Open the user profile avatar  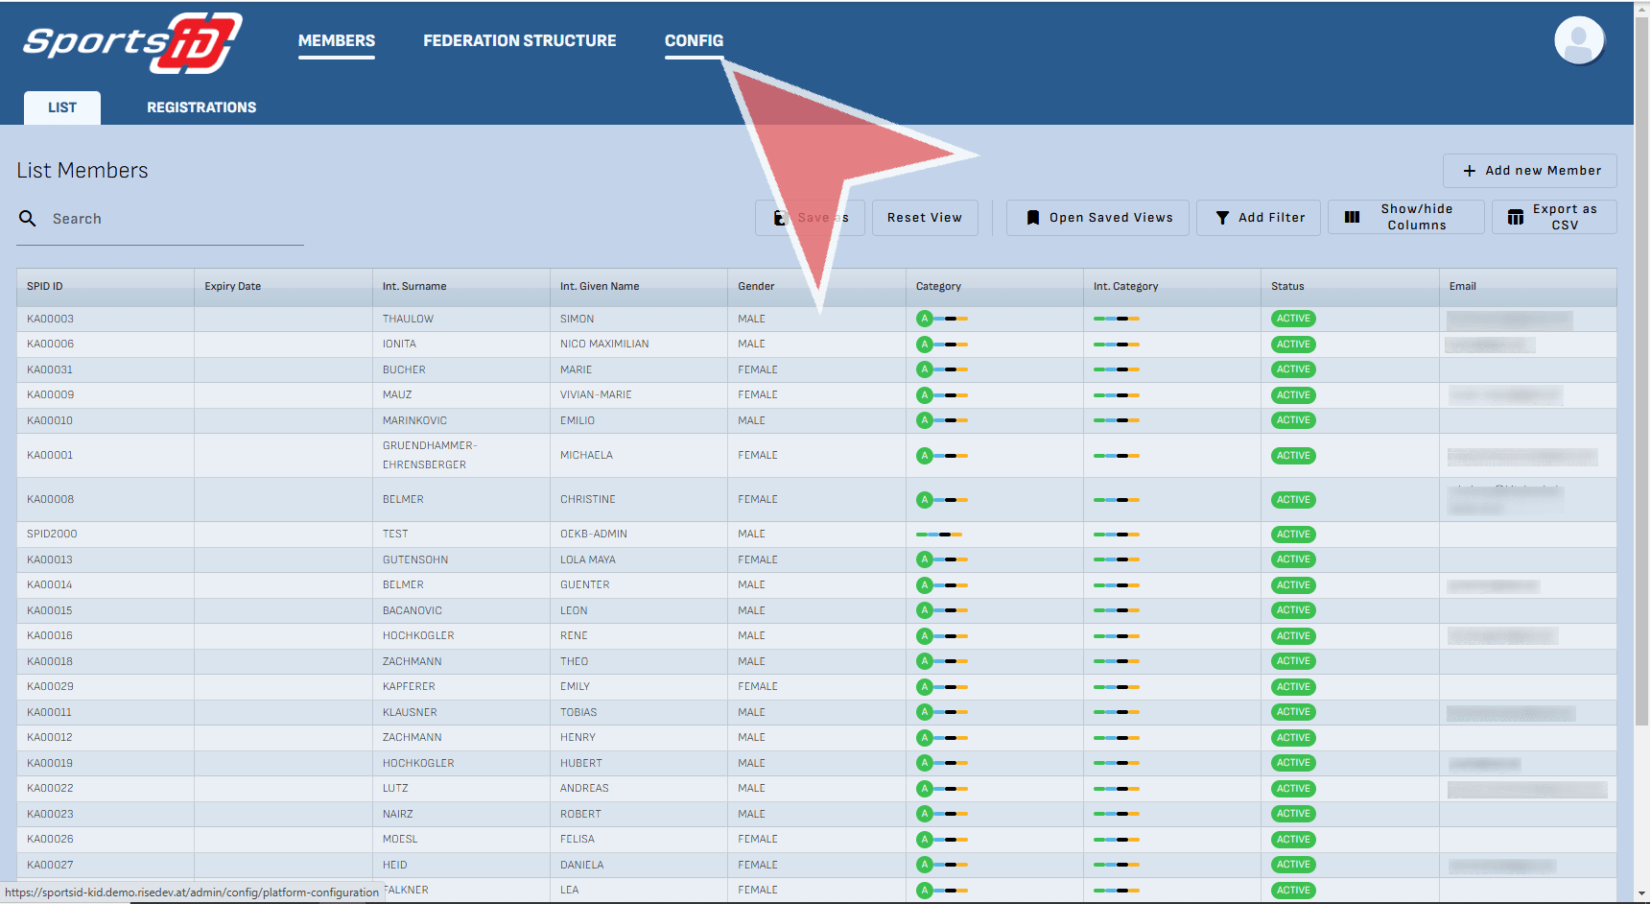pos(1578,41)
